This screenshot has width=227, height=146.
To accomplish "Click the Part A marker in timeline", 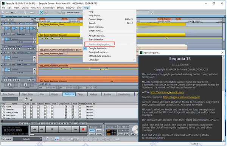I will pyautogui.click(x=65, y=19).
